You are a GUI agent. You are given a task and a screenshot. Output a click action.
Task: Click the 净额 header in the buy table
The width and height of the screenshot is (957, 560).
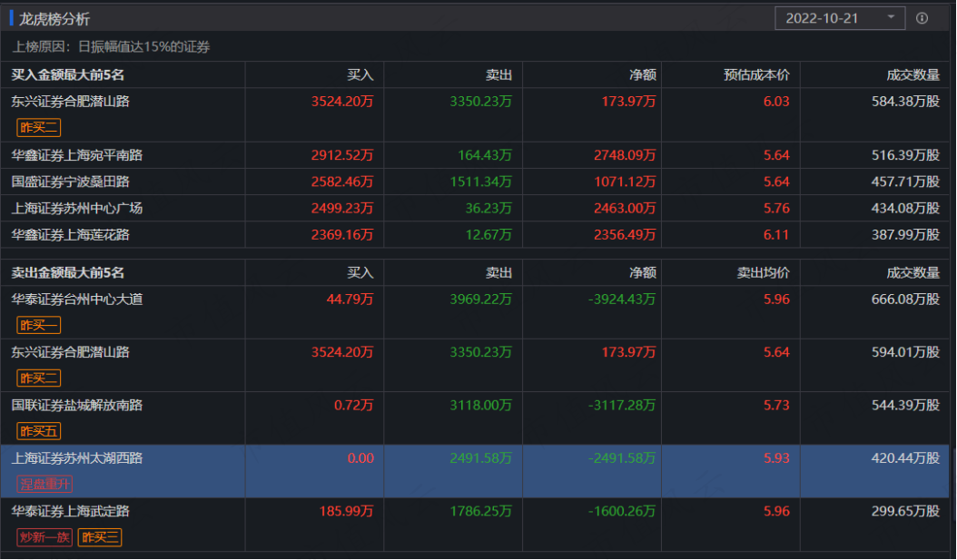[x=643, y=75]
